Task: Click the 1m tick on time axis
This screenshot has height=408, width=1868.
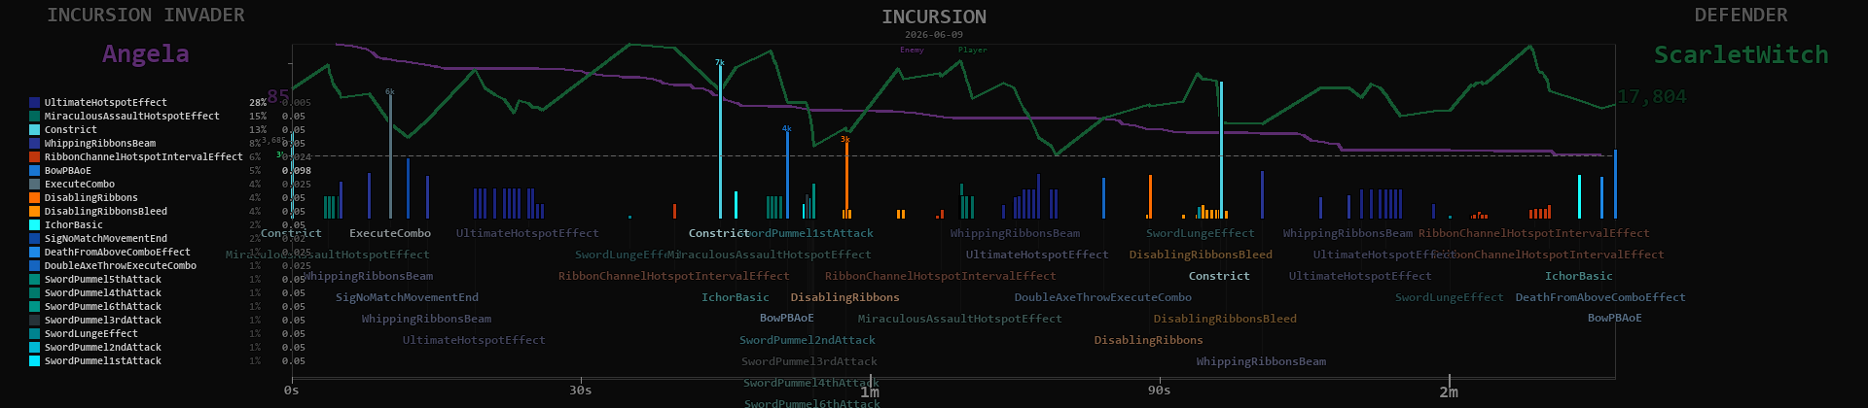Action: (870, 391)
